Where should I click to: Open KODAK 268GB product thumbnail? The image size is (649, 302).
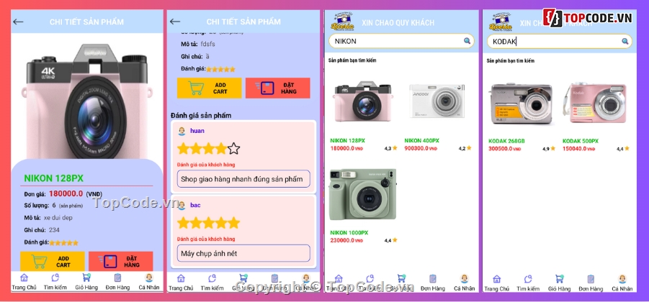point(521,104)
